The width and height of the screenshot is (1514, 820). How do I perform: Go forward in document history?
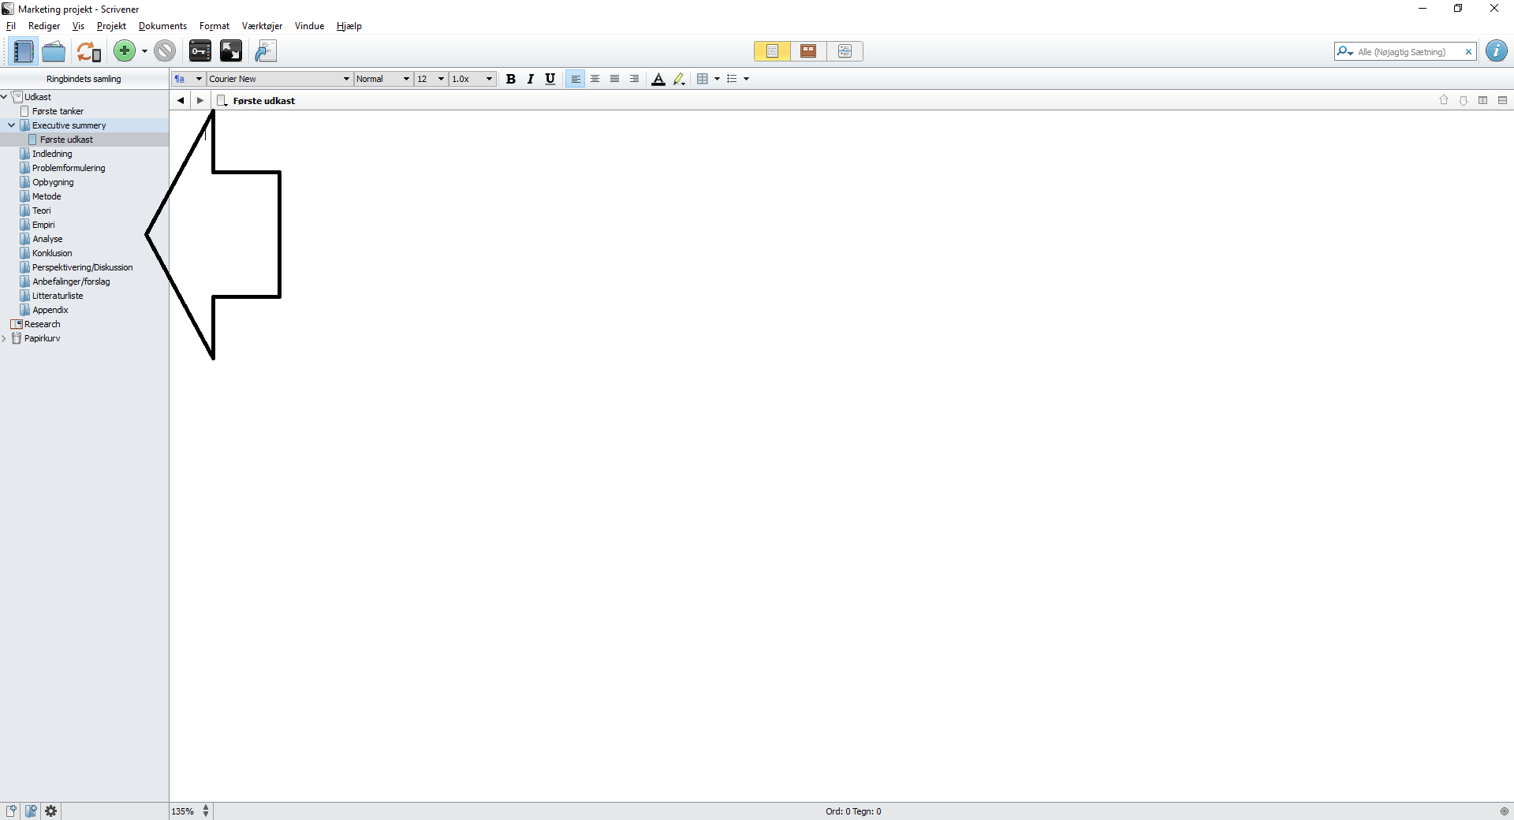[200, 100]
